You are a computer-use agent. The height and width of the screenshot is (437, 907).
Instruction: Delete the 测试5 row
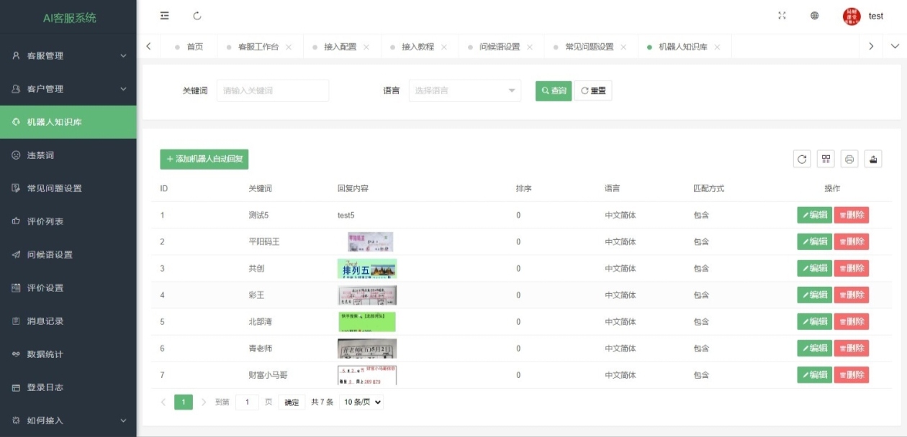click(852, 215)
